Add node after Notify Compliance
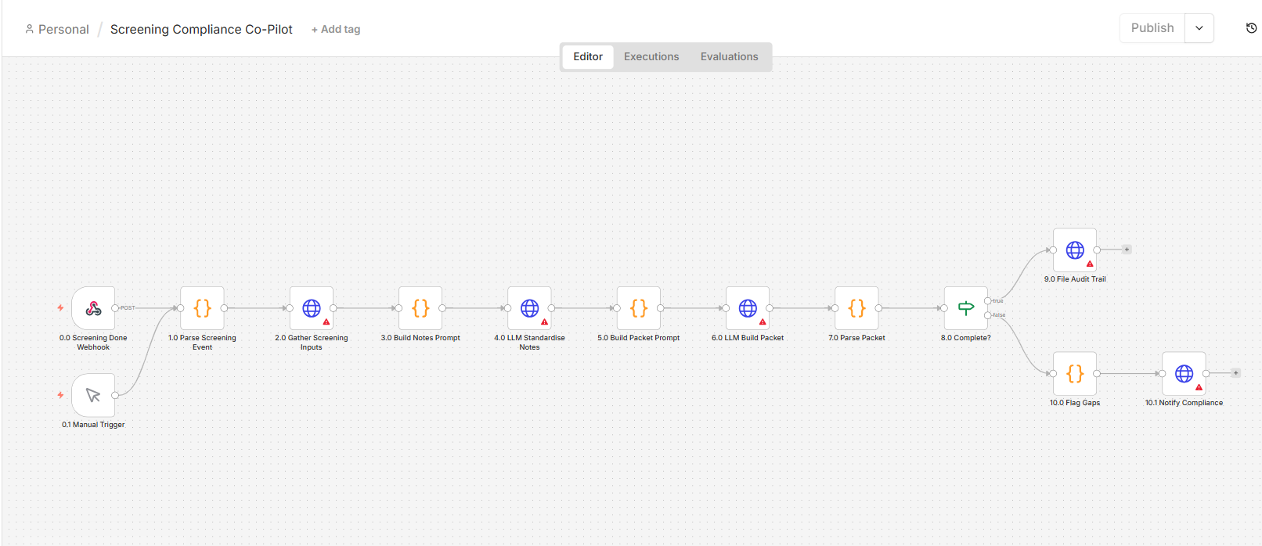Image resolution: width=1262 pixels, height=546 pixels. click(1236, 373)
